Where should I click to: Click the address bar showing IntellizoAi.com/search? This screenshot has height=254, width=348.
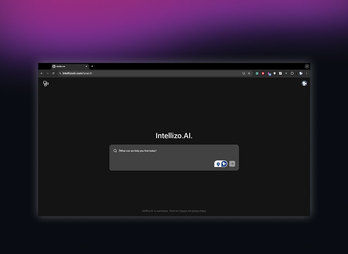click(x=136, y=73)
